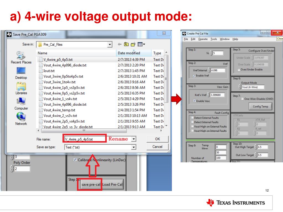Open the Tools menu

tap(214, 39)
